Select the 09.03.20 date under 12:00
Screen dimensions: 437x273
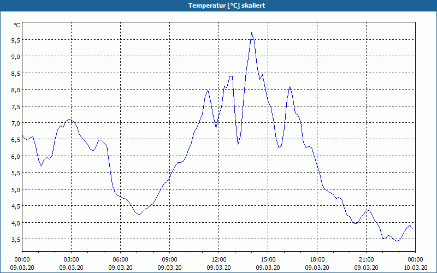(x=219, y=268)
